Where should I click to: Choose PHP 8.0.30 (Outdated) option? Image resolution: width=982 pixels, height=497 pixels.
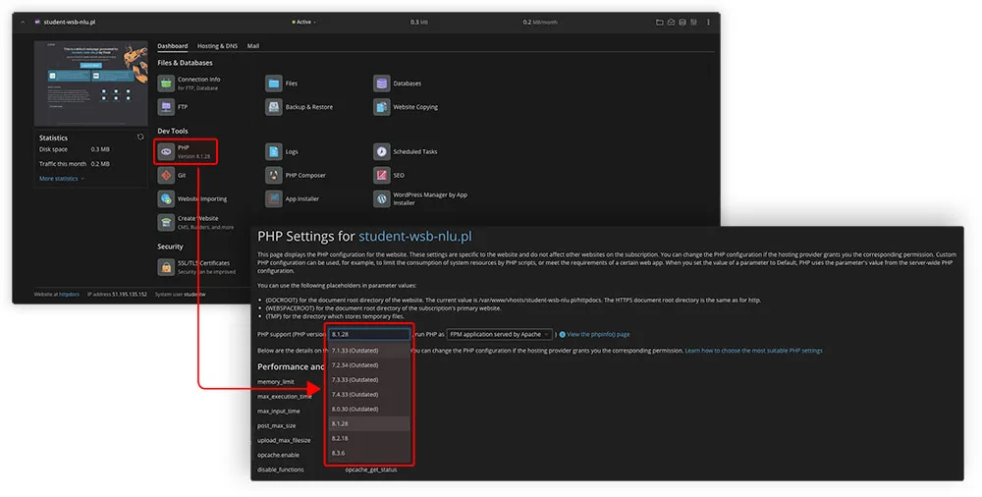(x=369, y=409)
